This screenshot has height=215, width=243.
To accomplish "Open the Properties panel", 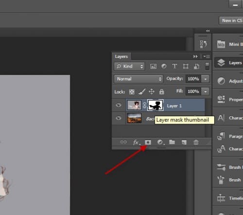I will 230,99.
